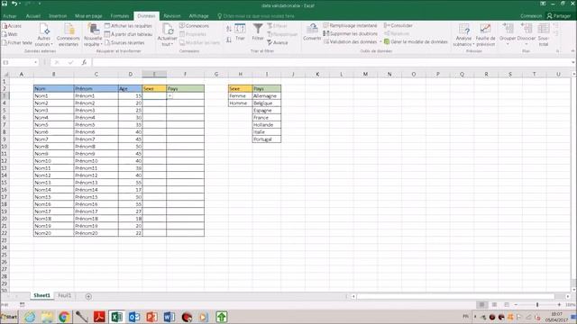Select the Pays header cell F2
Image resolution: width=577 pixels, height=324 pixels.
[185, 88]
